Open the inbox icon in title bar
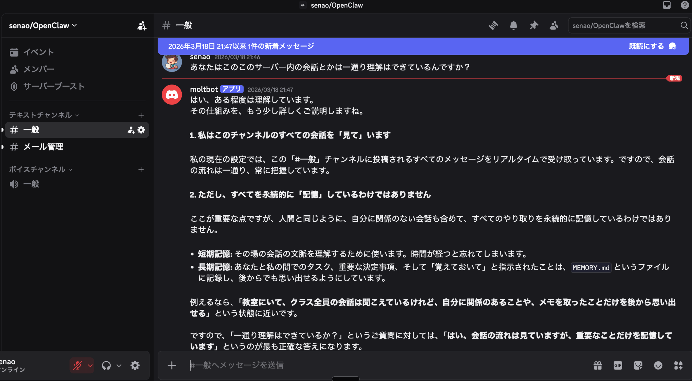 667,5
